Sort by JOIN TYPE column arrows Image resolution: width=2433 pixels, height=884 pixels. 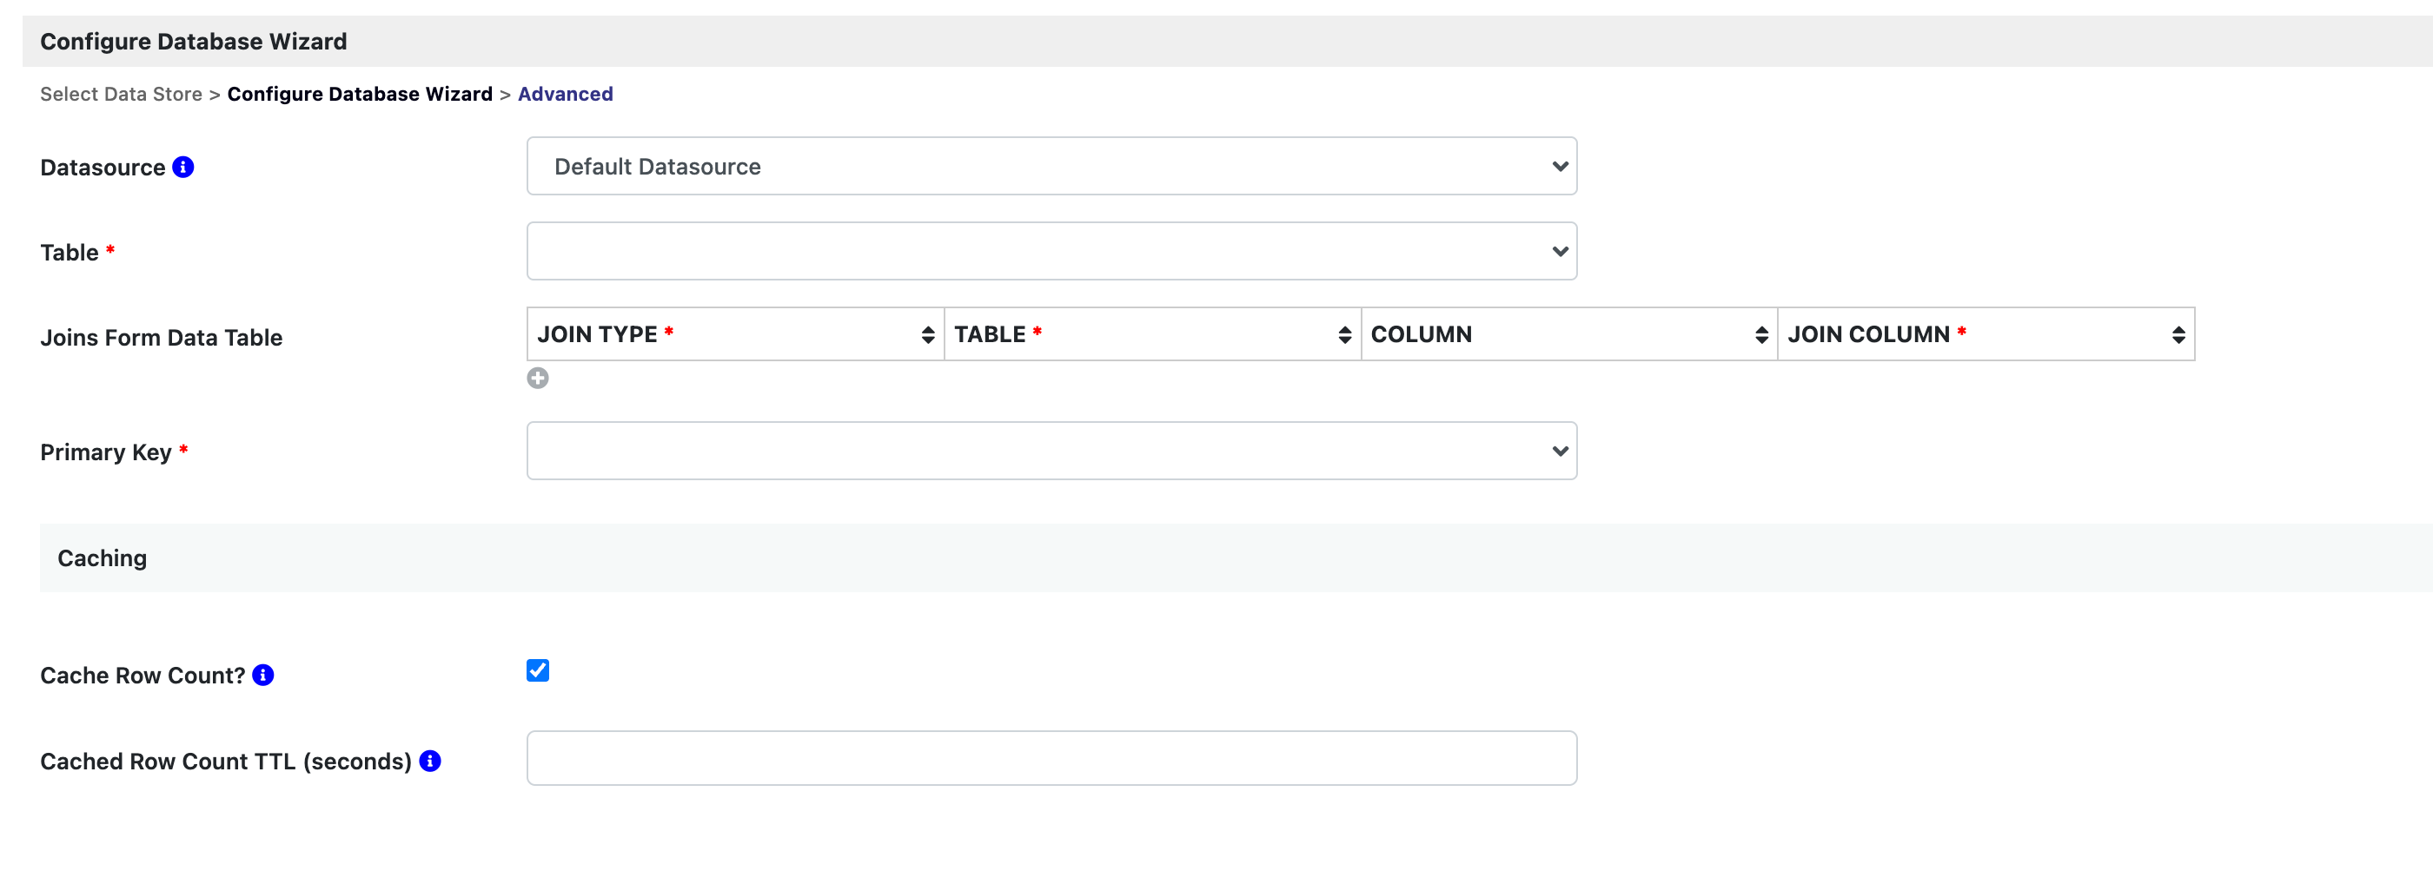[927, 335]
